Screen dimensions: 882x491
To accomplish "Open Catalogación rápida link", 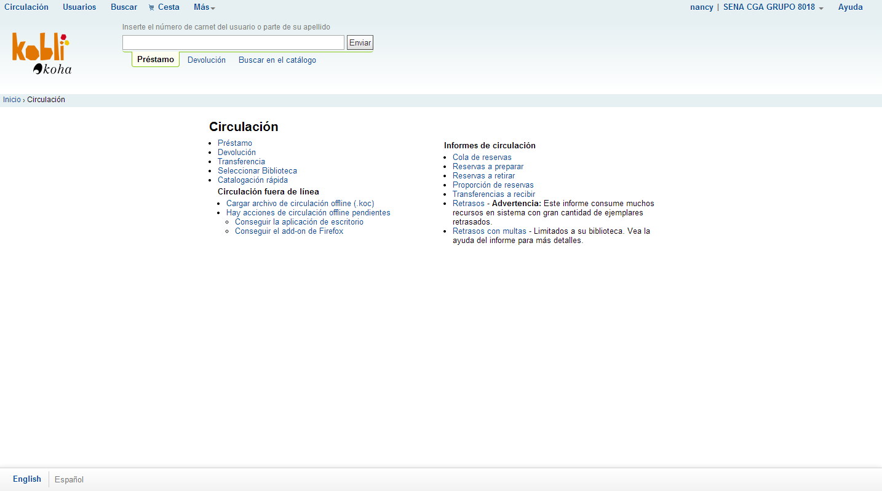I will pos(252,180).
